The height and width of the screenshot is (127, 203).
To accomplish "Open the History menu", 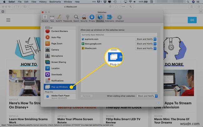I will coord(43,2).
